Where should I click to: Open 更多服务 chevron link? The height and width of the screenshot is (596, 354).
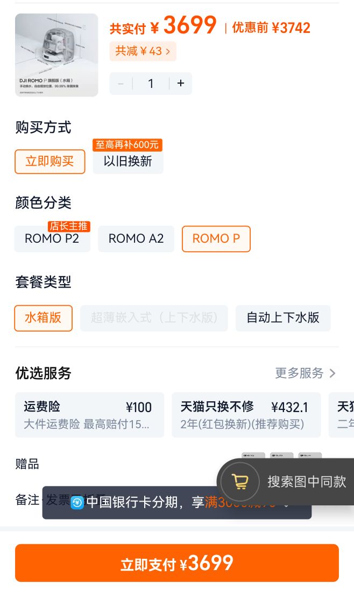[x=305, y=373]
